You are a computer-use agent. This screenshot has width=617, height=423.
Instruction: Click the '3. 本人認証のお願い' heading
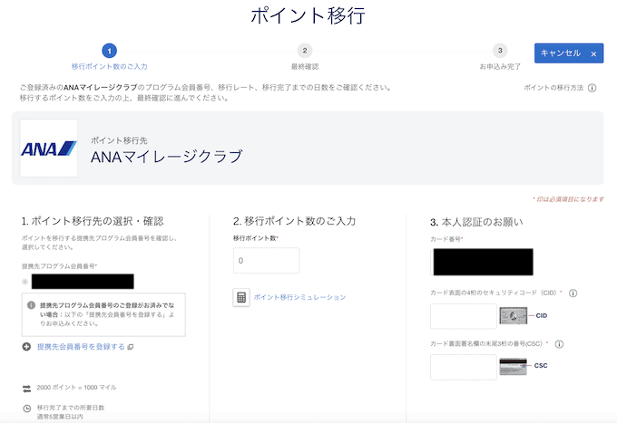click(476, 222)
